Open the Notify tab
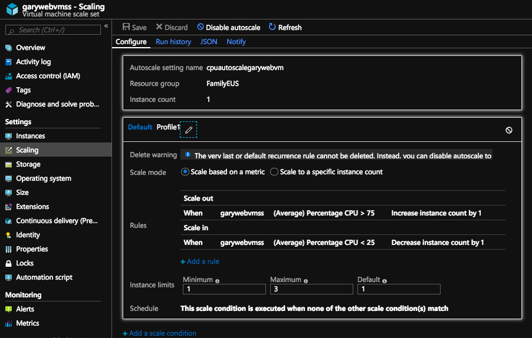This screenshot has height=338, width=532. [x=236, y=42]
